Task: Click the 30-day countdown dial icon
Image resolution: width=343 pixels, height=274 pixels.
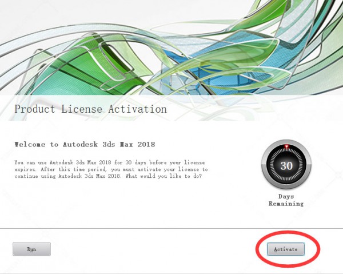Action: point(286,165)
